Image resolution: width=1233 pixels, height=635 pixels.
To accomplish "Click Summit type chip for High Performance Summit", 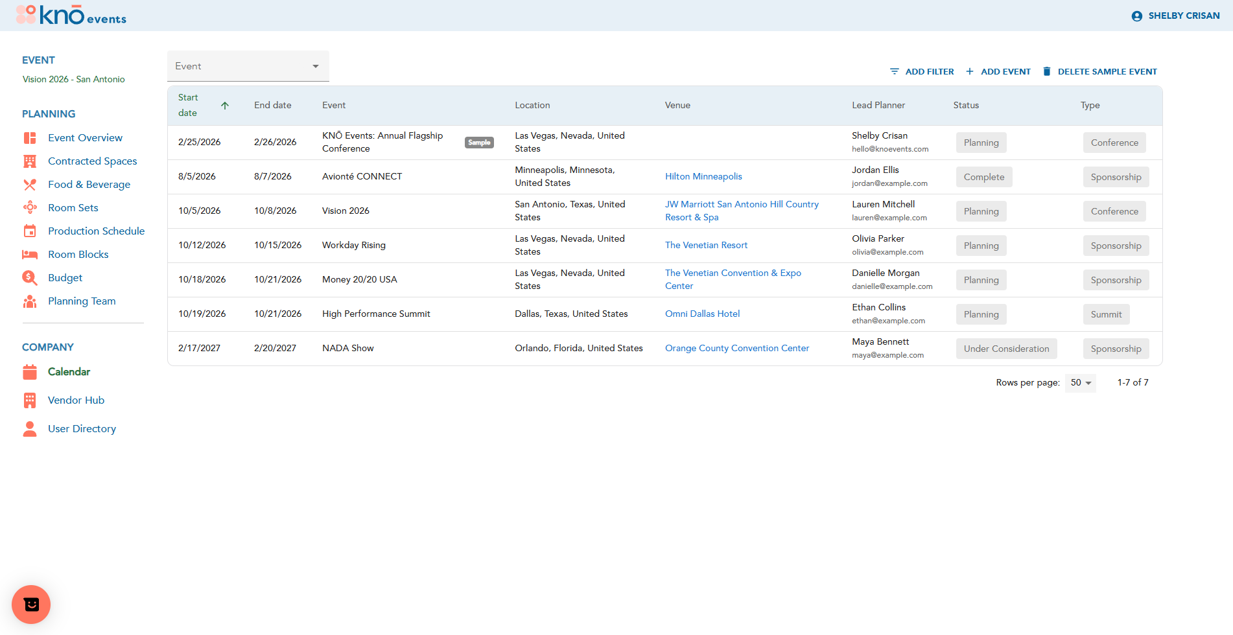I will click(x=1106, y=315).
